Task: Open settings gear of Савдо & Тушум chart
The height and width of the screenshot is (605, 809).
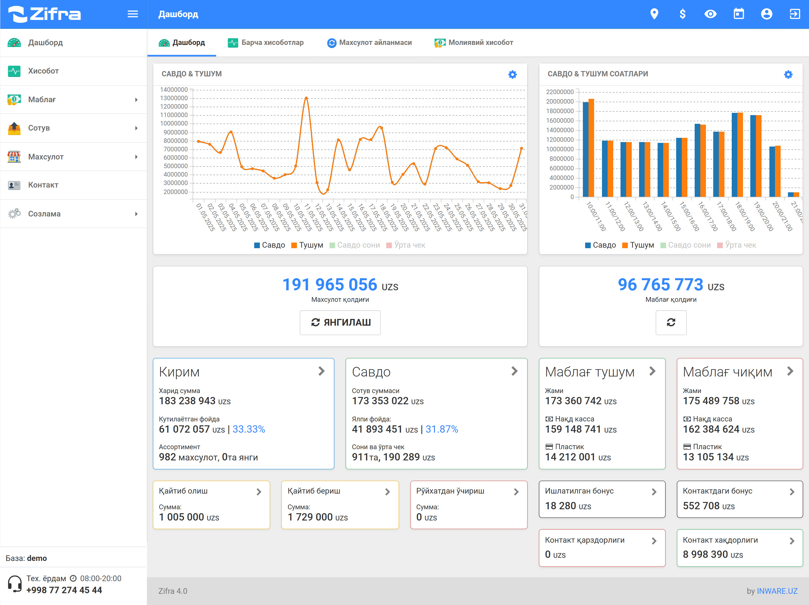Action: tap(512, 75)
